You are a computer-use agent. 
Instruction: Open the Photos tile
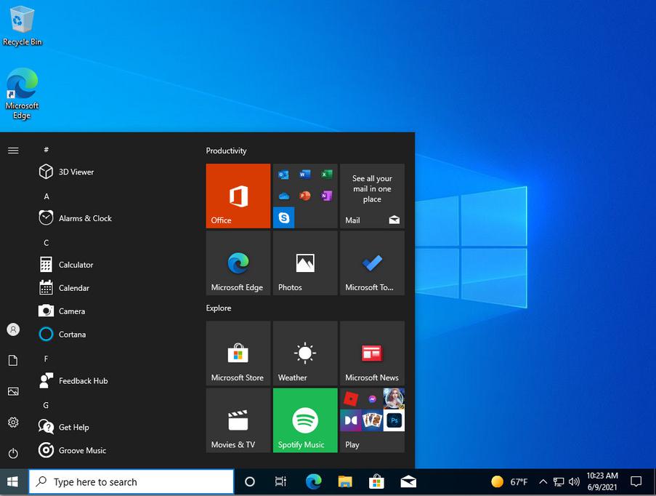[x=304, y=263]
